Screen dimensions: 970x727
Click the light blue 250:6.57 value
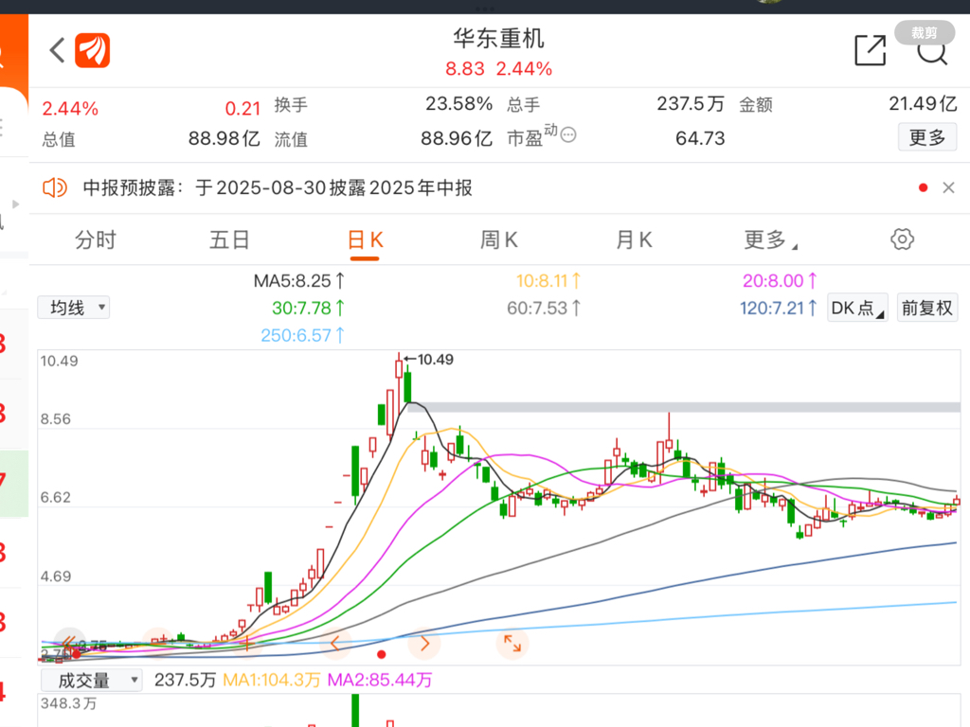(302, 335)
